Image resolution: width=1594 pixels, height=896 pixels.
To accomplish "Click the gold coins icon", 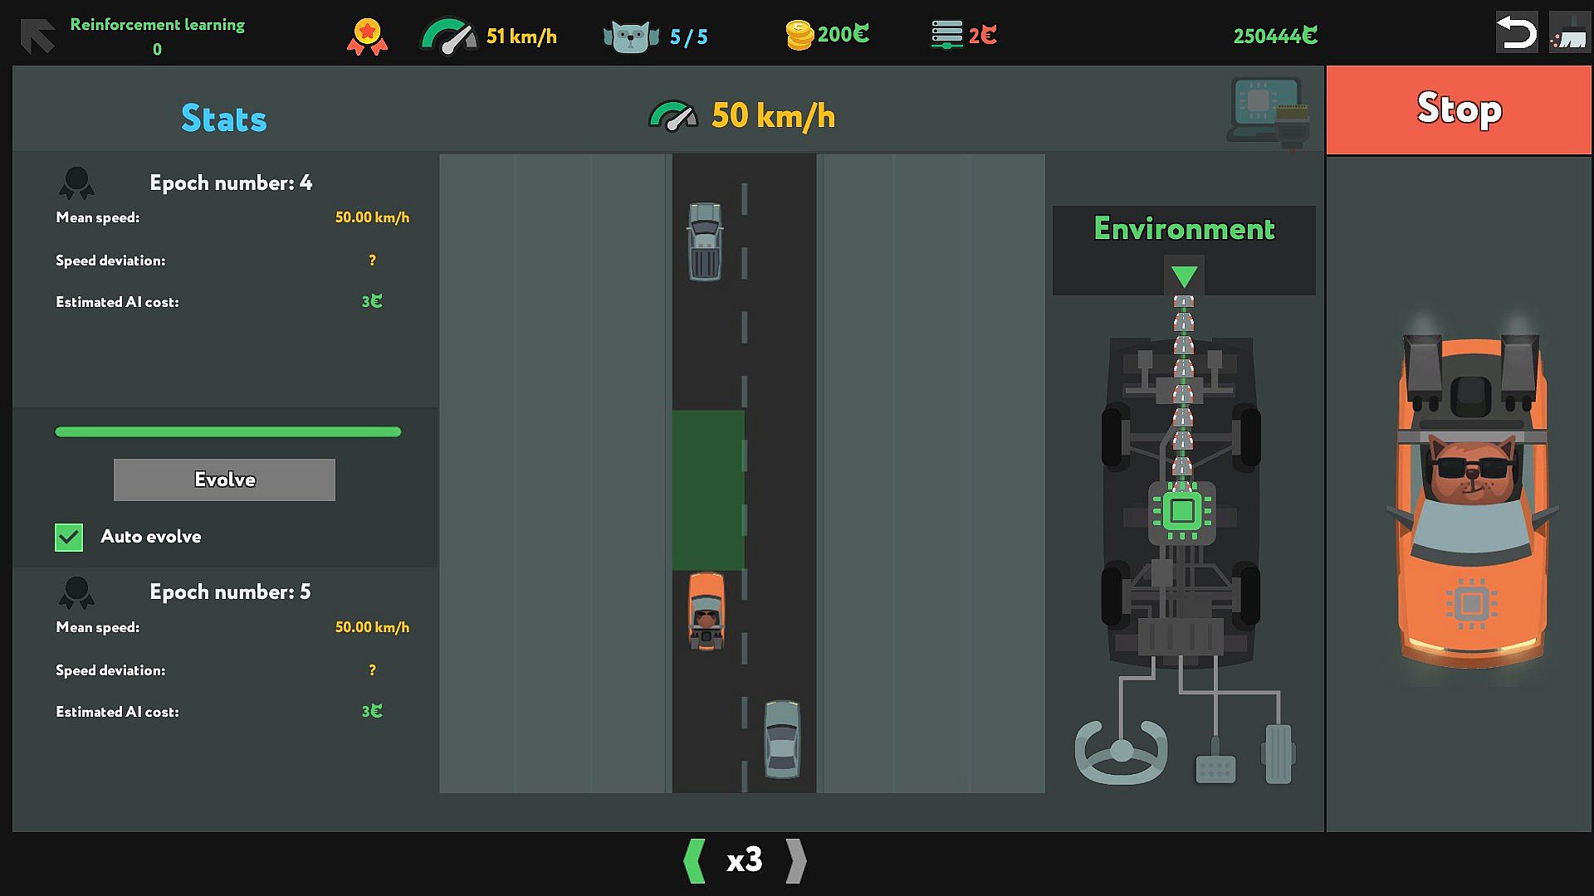I will [x=799, y=35].
